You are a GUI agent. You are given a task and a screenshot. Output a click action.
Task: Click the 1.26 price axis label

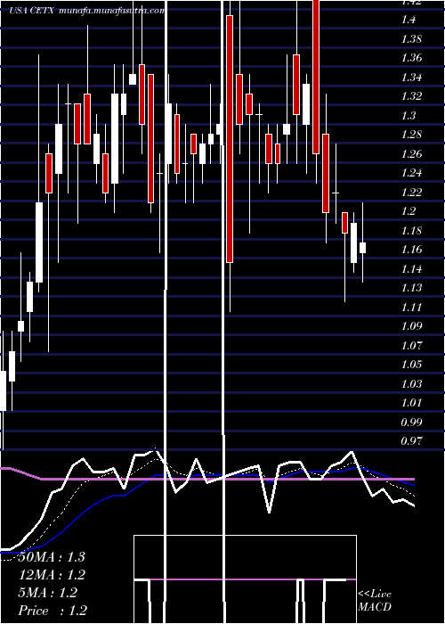(411, 153)
